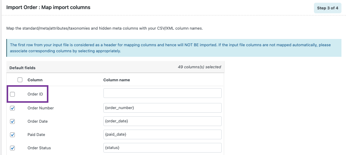Disable the Paid Date checkbox
The height and width of the screenshot is (155, 346).
point(12,134)
